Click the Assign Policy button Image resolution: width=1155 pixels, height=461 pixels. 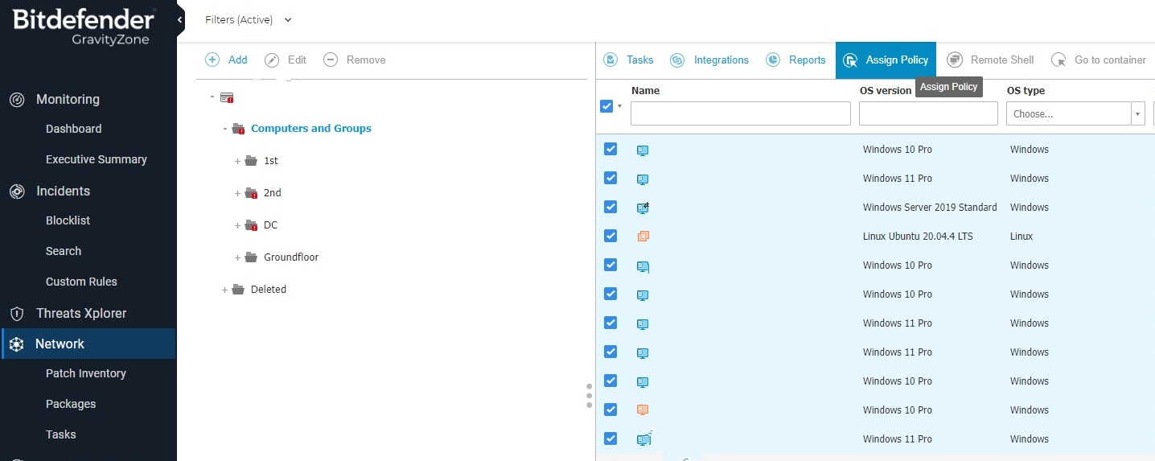(x=886, y=60)
